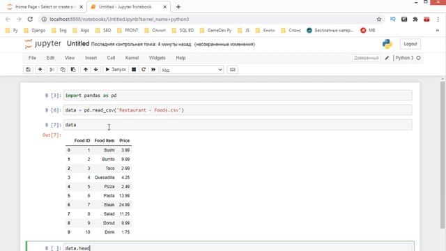Restart the kernel icon
The height and width of the screenshot is (251, 446).
144,70
